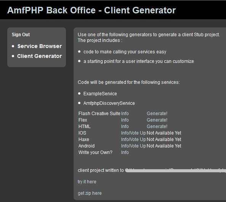
Task: Select AmfphpDiscoveryService list item text
Action: click(x=109, y=103)
